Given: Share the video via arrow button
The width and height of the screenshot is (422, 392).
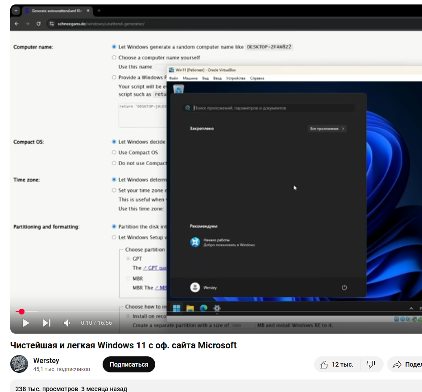Looking at the screenshot, I should coord(397,364).
